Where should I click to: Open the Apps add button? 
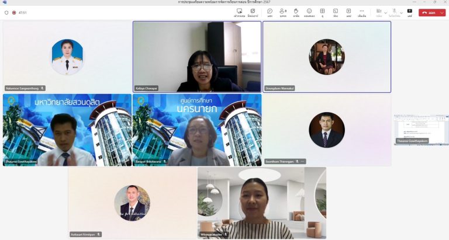coord(348,12)
